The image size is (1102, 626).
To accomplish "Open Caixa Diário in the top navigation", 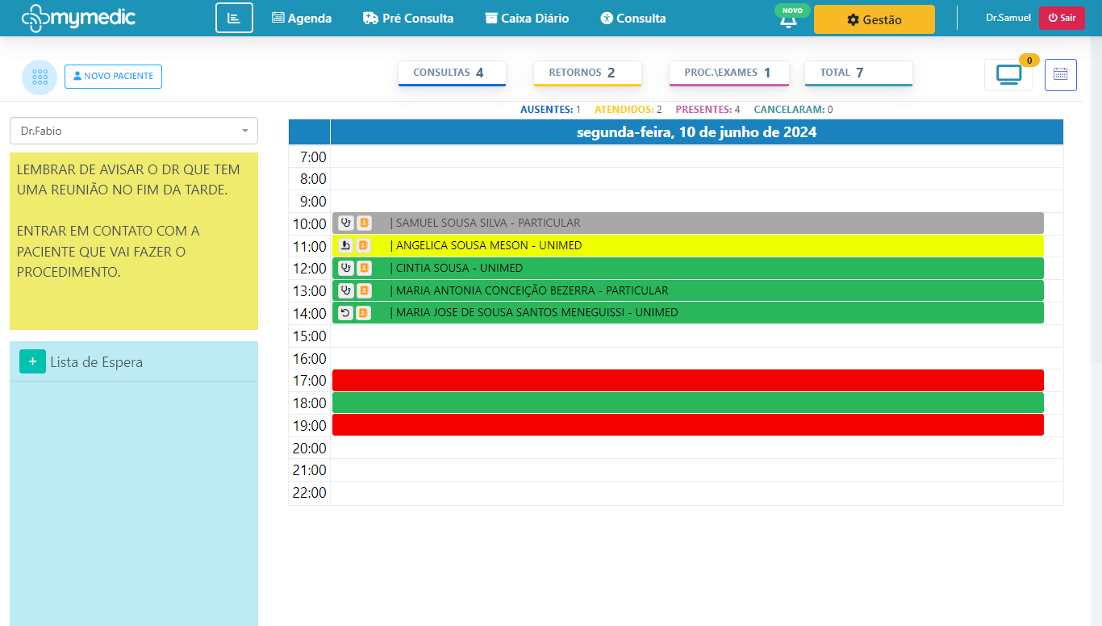I will click(x=527, y=18).
